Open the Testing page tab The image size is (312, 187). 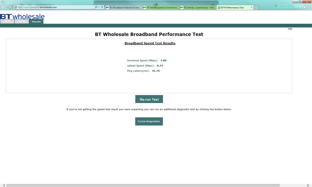tap(22, 21)
